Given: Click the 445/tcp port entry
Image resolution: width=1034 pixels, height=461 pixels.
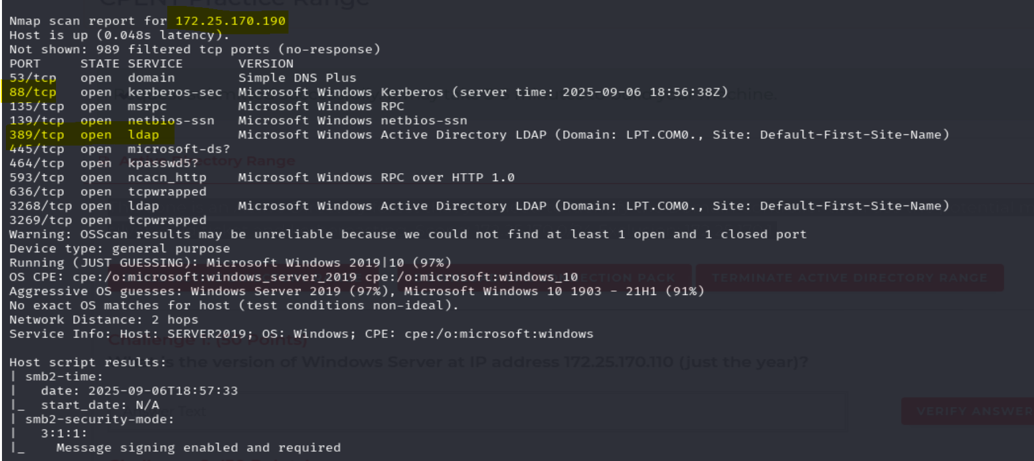Looking at the screenshot, I should [x=37, y=149].
